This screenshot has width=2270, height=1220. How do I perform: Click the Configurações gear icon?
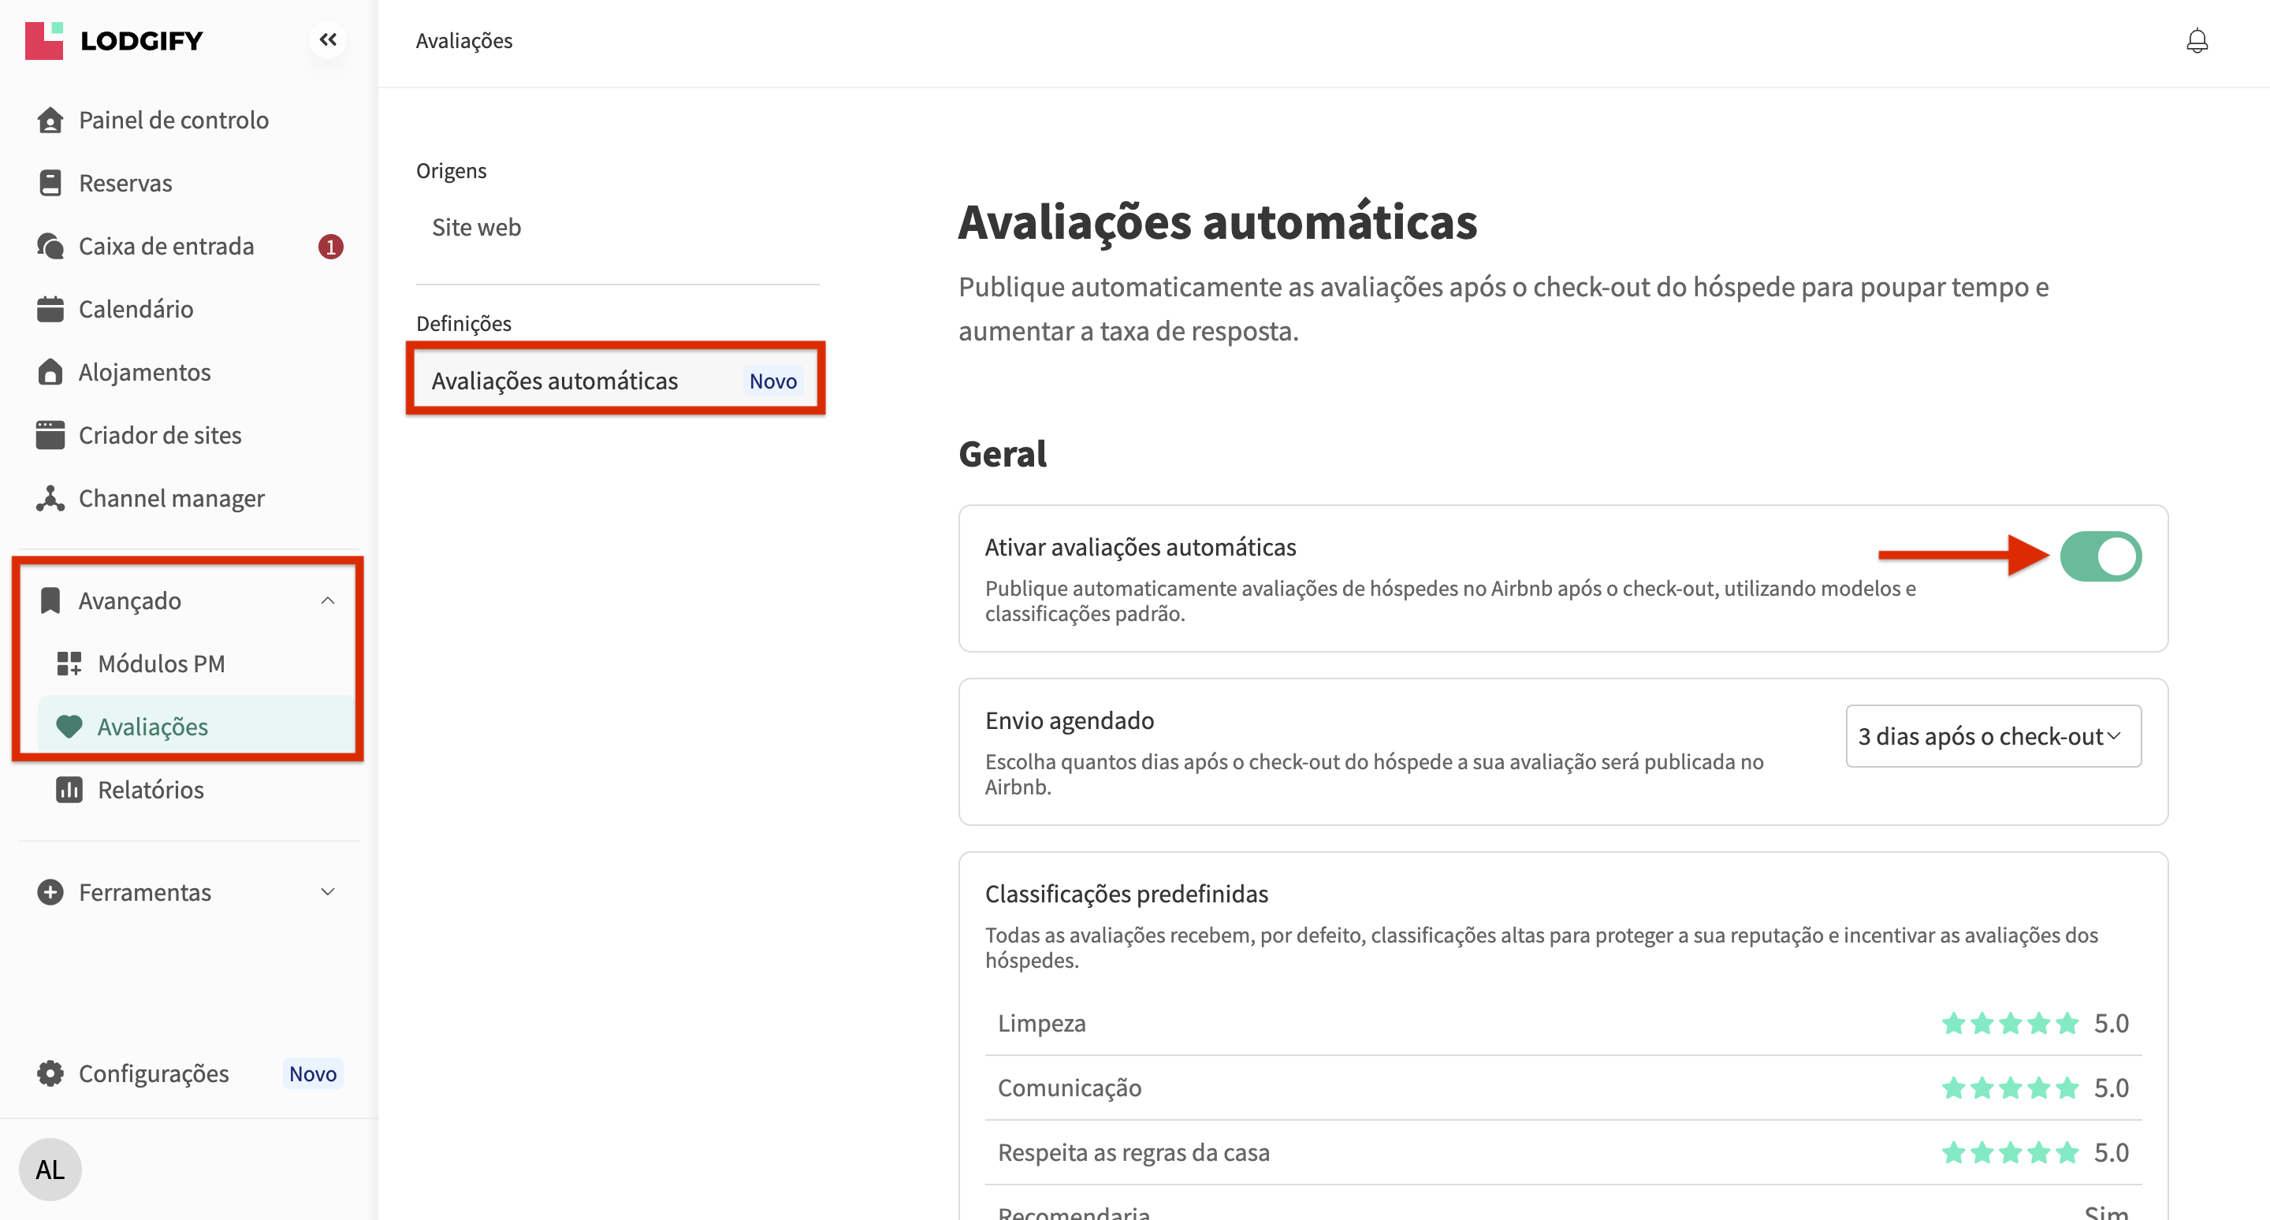click(x=50, y=1073)
